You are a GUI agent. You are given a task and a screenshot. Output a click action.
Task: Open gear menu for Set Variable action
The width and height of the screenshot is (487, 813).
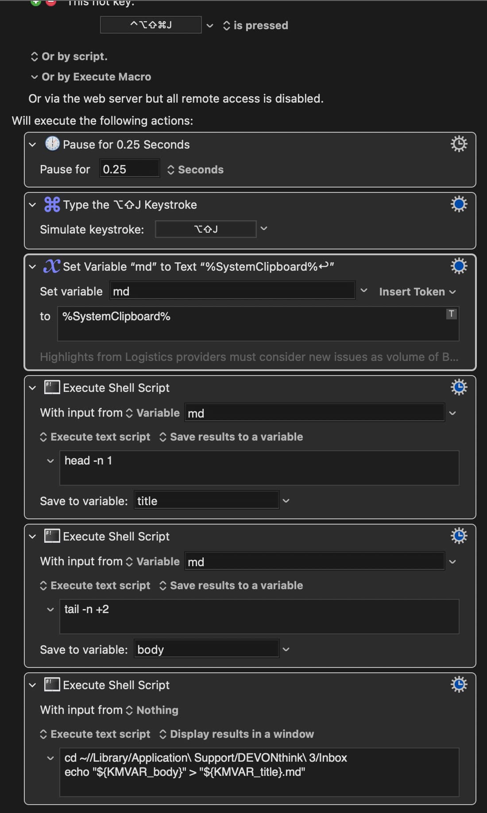(459, 266)
